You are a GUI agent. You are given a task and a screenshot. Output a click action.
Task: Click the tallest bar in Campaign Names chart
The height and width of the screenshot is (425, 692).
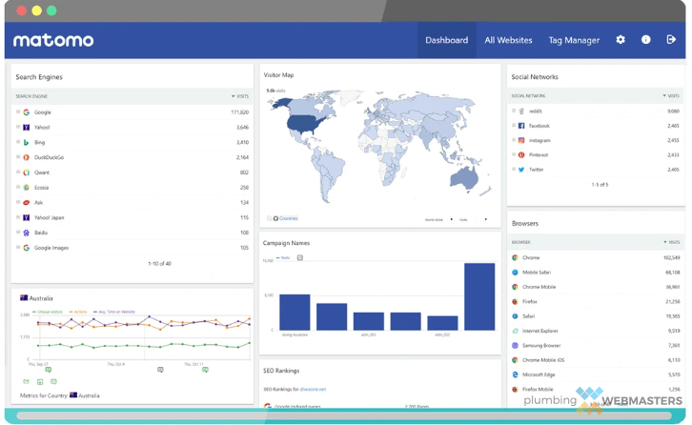point(479,296)
